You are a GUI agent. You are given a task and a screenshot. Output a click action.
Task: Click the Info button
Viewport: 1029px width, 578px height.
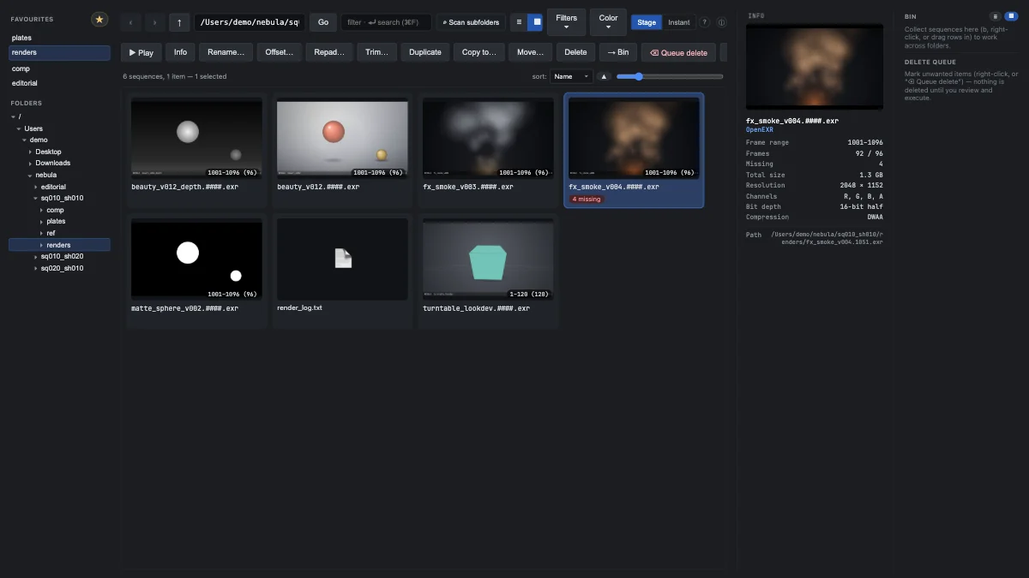coord(180,52)
